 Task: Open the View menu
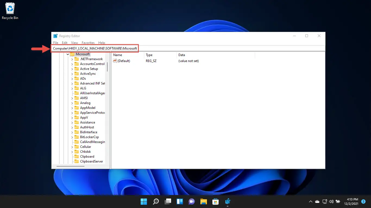[74, 43]
